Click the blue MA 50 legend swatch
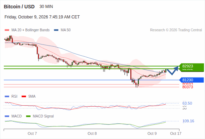Viewport: 205px width, 139px height. [56, 30]
